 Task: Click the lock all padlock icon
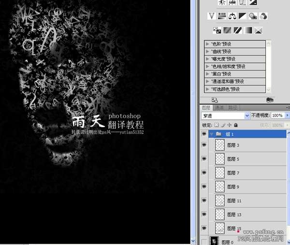click(236, 125)
